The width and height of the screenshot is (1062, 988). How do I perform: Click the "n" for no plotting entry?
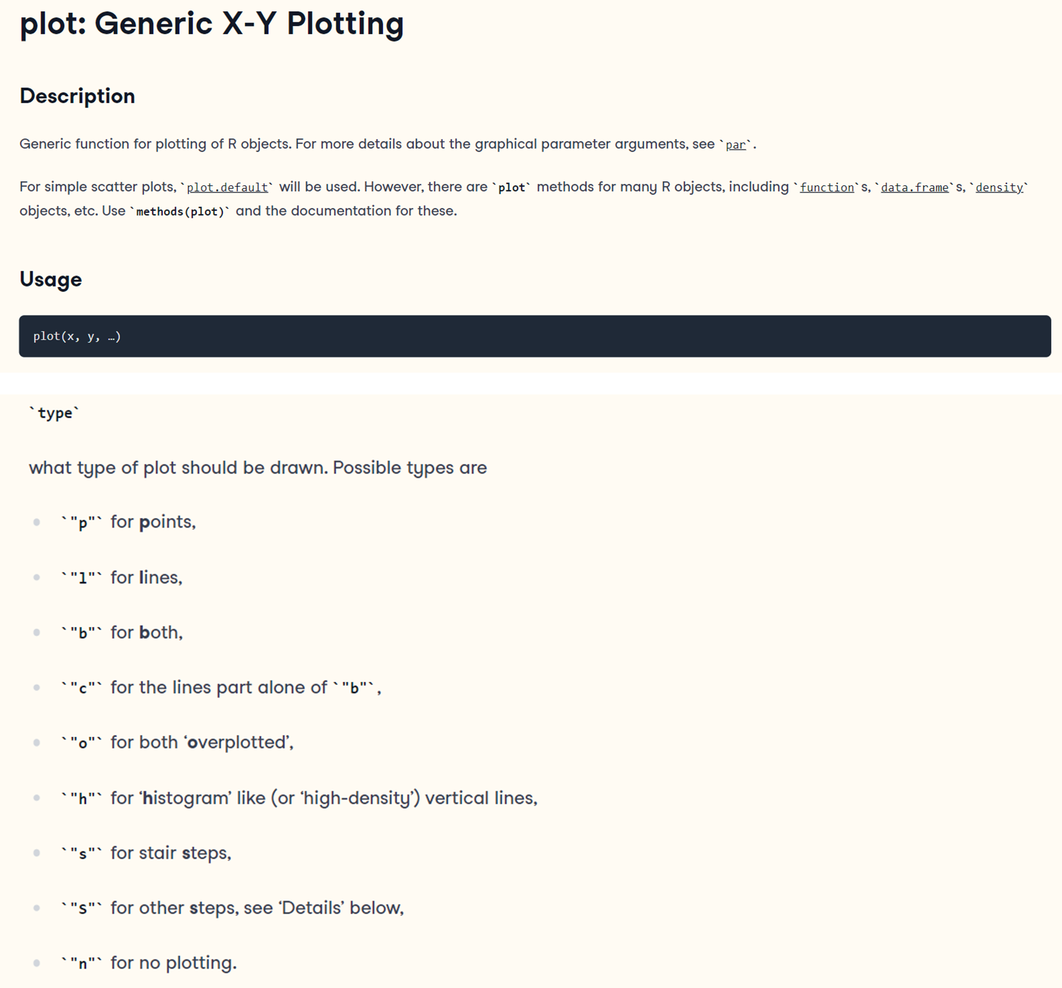click(149, 963)
